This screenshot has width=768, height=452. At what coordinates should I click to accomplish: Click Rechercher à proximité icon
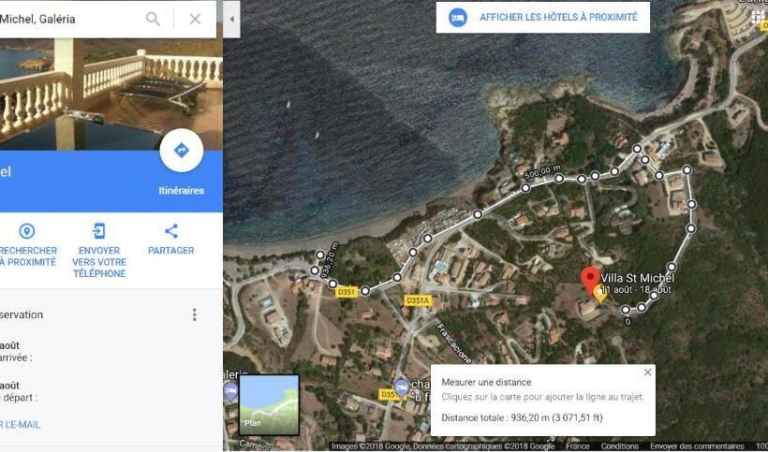point(26,231)
